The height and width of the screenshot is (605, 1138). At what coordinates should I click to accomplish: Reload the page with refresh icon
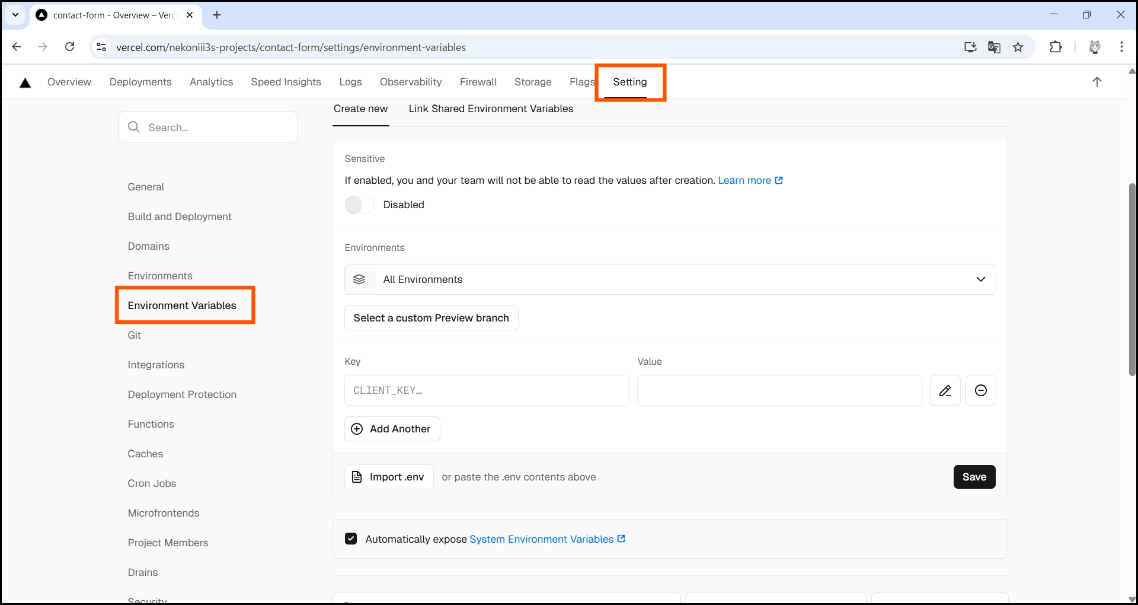tap(69, 47)
